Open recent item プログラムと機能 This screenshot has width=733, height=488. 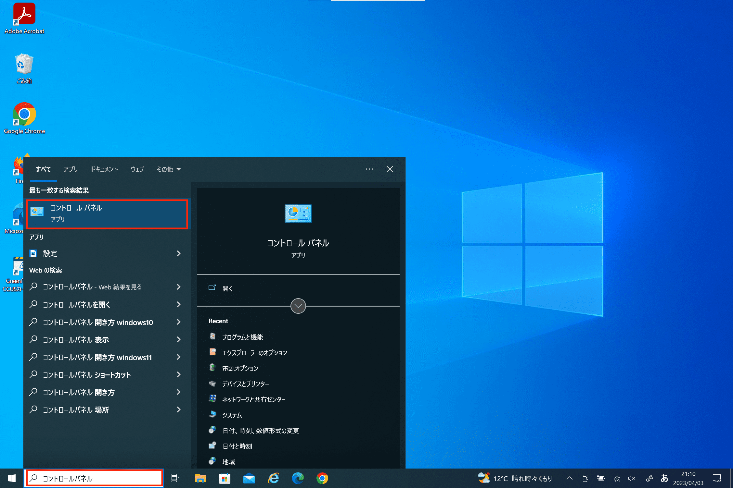coord(242,337)
